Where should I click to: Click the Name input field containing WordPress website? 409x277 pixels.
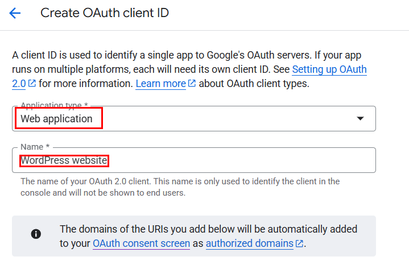pyautogui.click(x=194, y=160)
